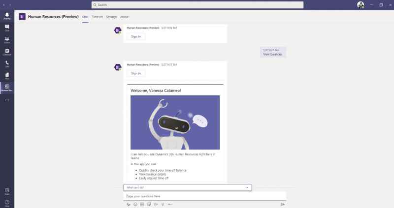
Task: Open Chat in the left sidebar
Action: [7, 28]
